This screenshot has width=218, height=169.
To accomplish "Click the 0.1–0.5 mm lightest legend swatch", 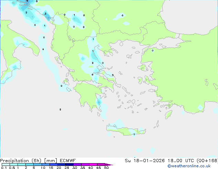I will click(x=6, y=165).
